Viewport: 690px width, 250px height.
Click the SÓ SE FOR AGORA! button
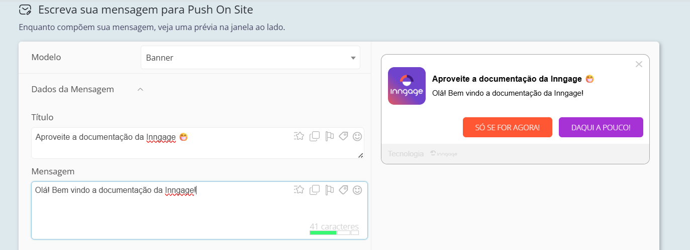(x=508, y=127)
